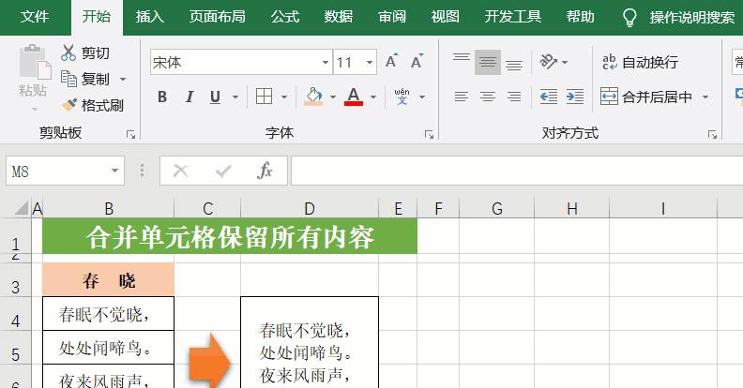The height and width of the screenshot is (388, 743).
Task: Toggle underline formatting U
Action: (215, 97)
